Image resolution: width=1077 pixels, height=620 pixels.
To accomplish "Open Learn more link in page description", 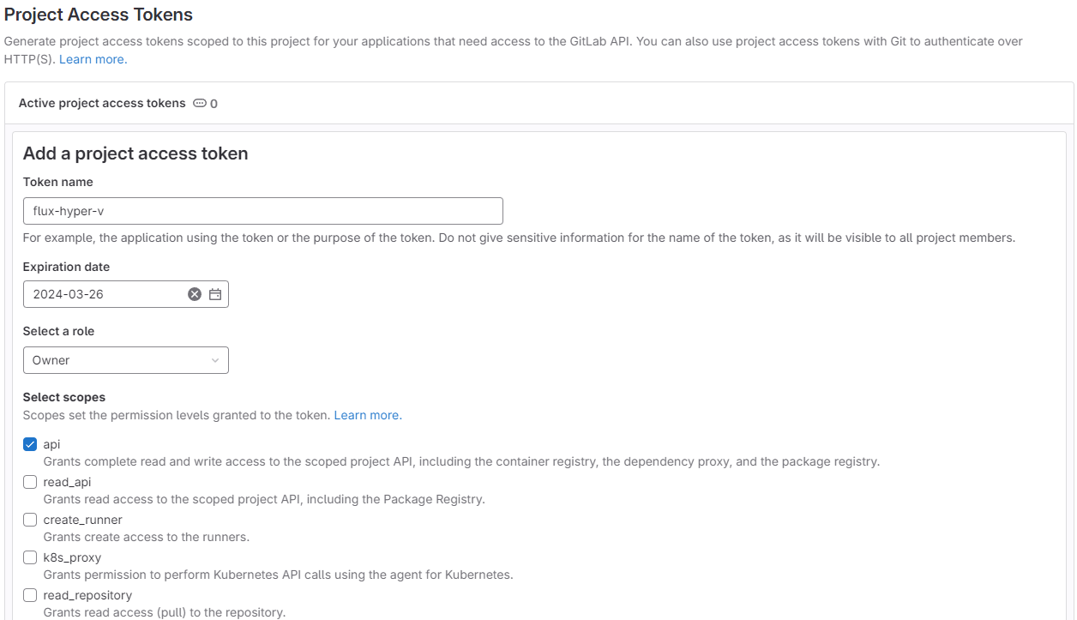I will coord(93,59).
